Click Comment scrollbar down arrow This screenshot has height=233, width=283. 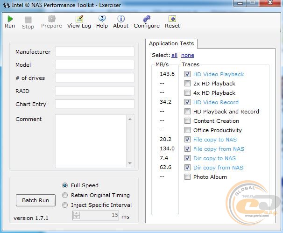pyautogui.click(x=130, y=163)
